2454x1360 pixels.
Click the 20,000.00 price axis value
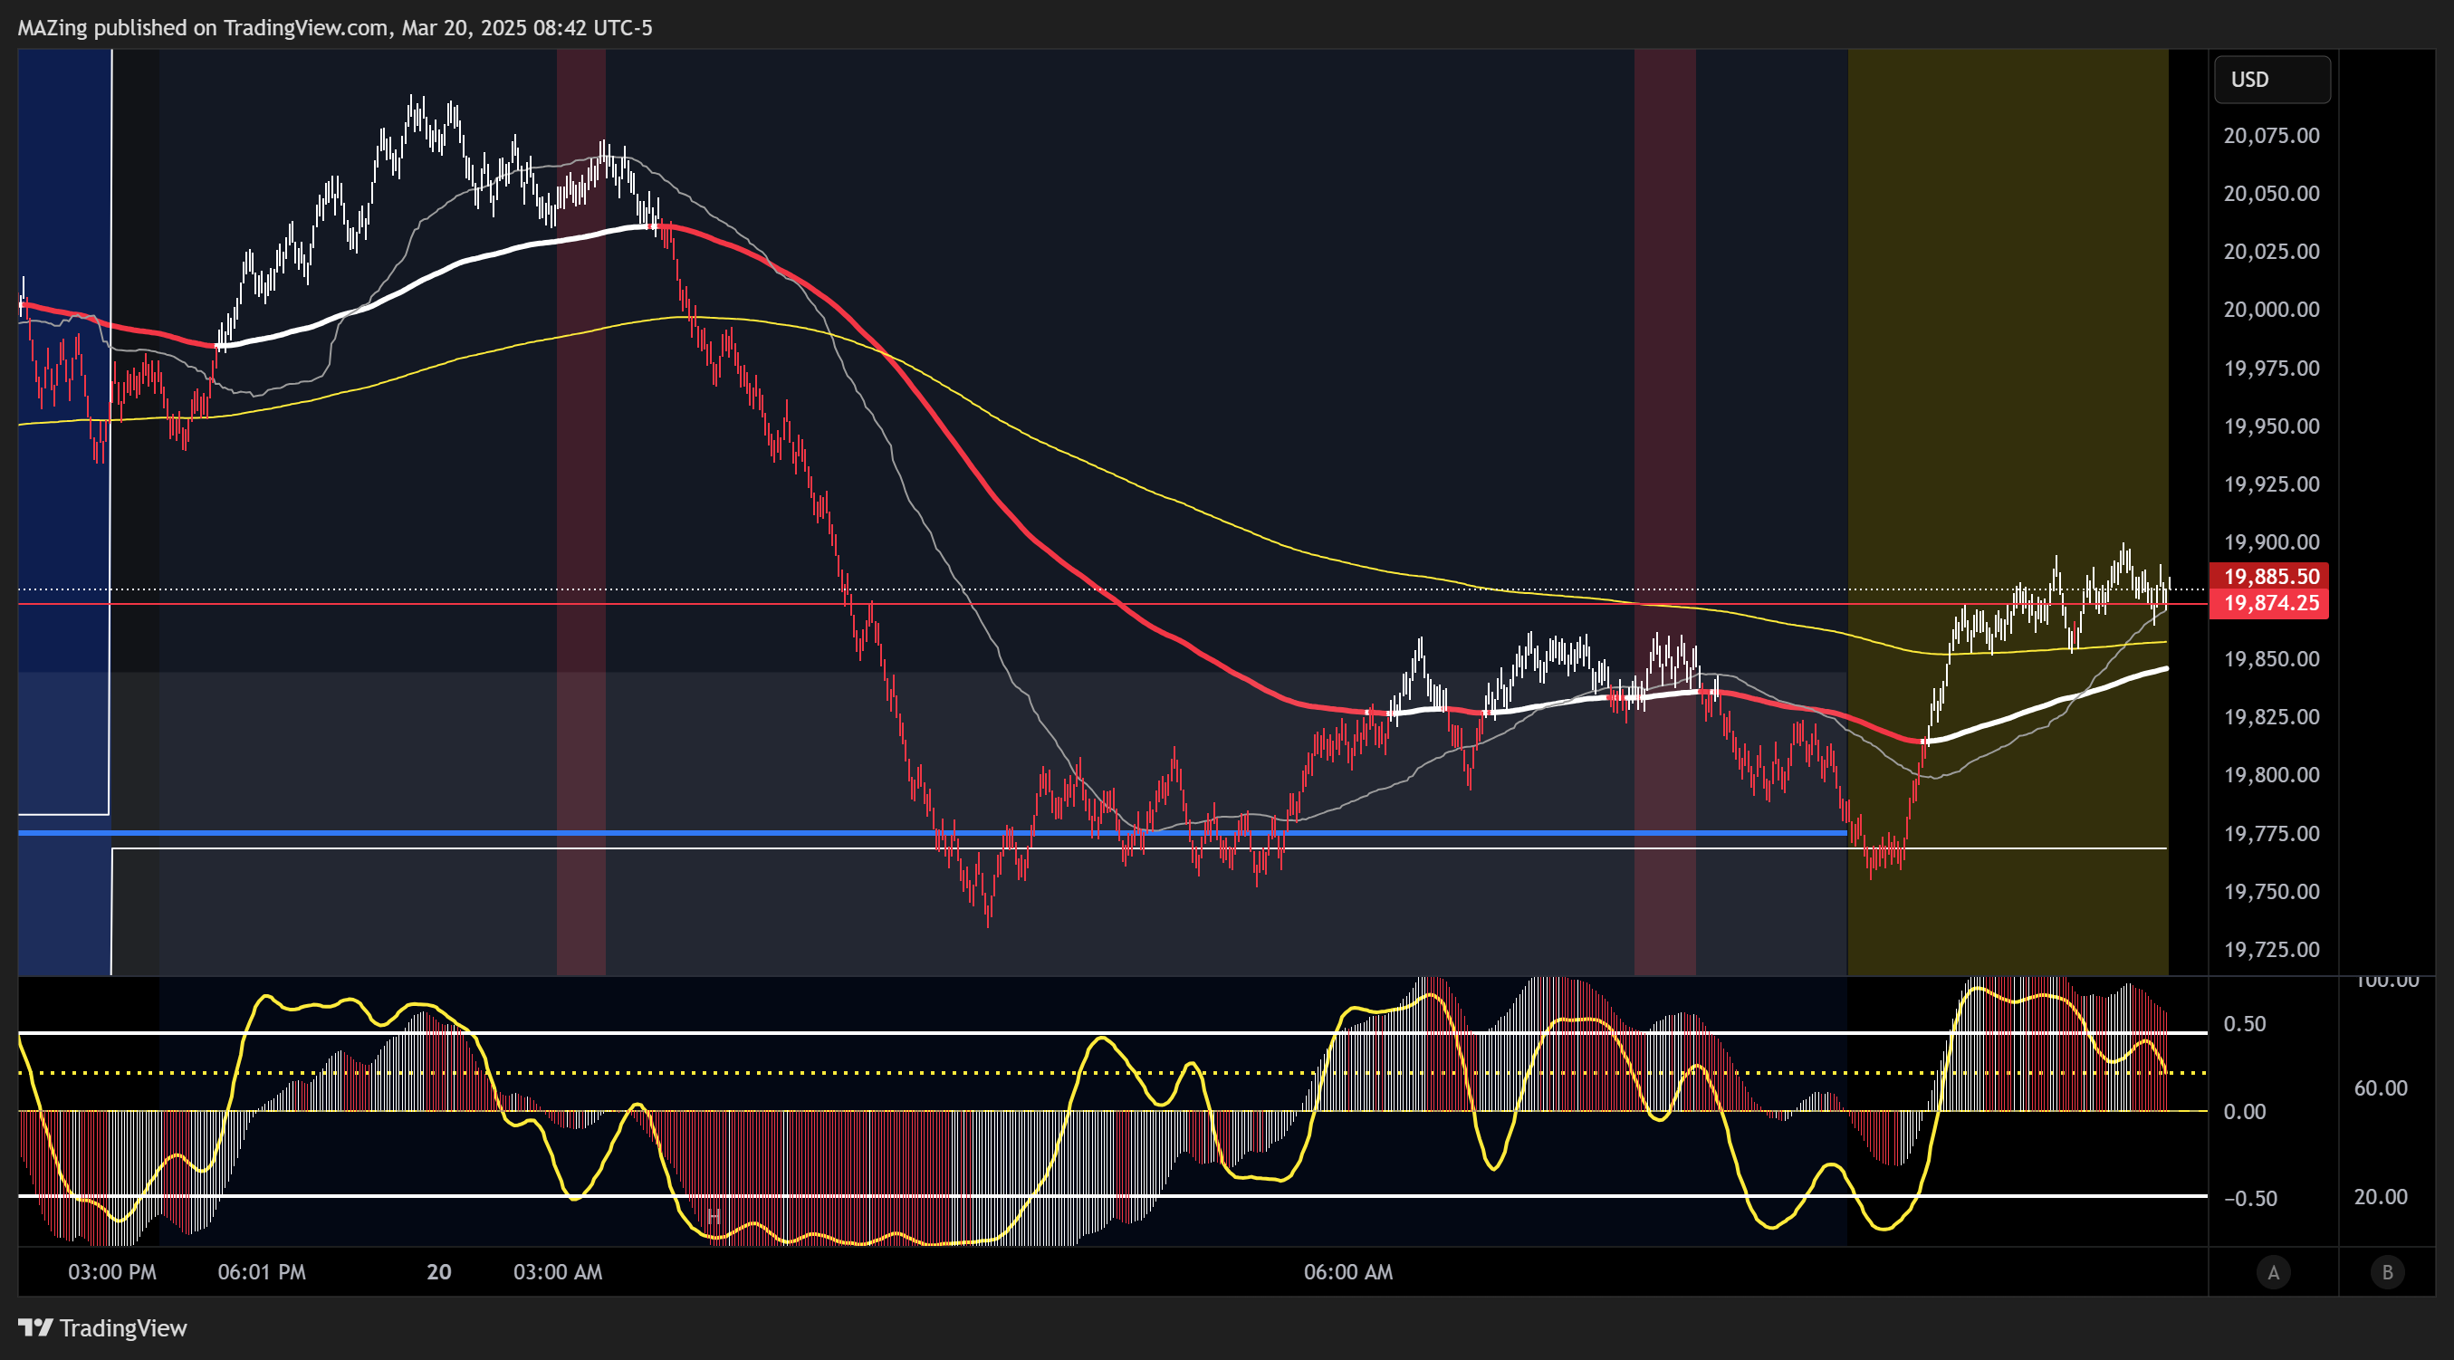point(2271,310)
